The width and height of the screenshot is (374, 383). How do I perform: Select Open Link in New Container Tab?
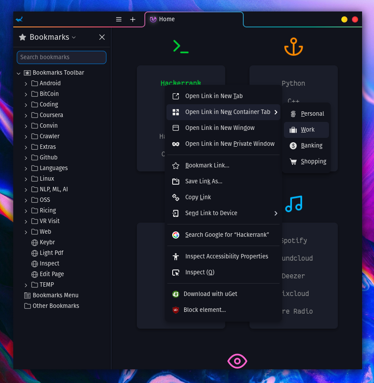[223, 112]
